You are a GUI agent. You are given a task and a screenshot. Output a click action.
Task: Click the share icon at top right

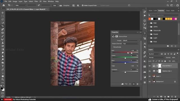177,5
